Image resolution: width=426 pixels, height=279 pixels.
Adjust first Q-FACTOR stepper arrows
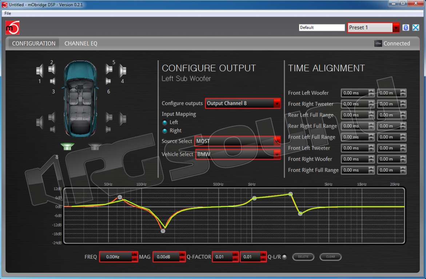coord(235,257)
